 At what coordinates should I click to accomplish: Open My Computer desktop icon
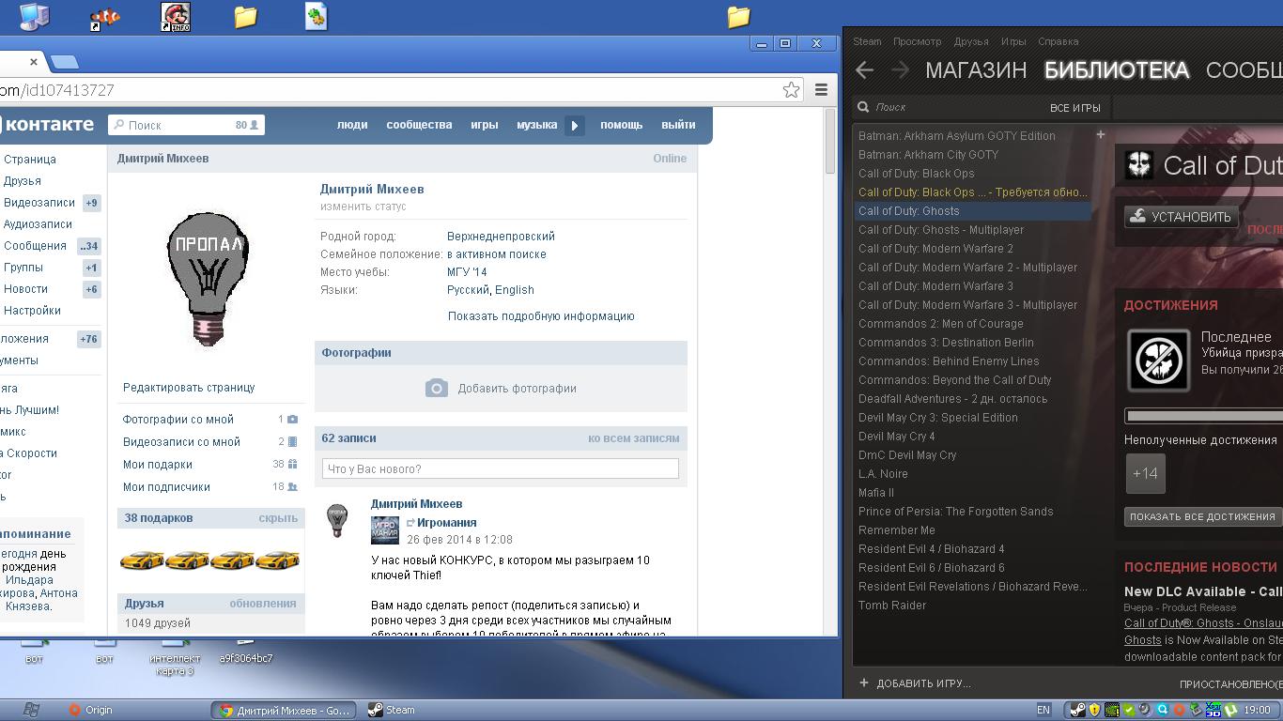click(35, 16)
